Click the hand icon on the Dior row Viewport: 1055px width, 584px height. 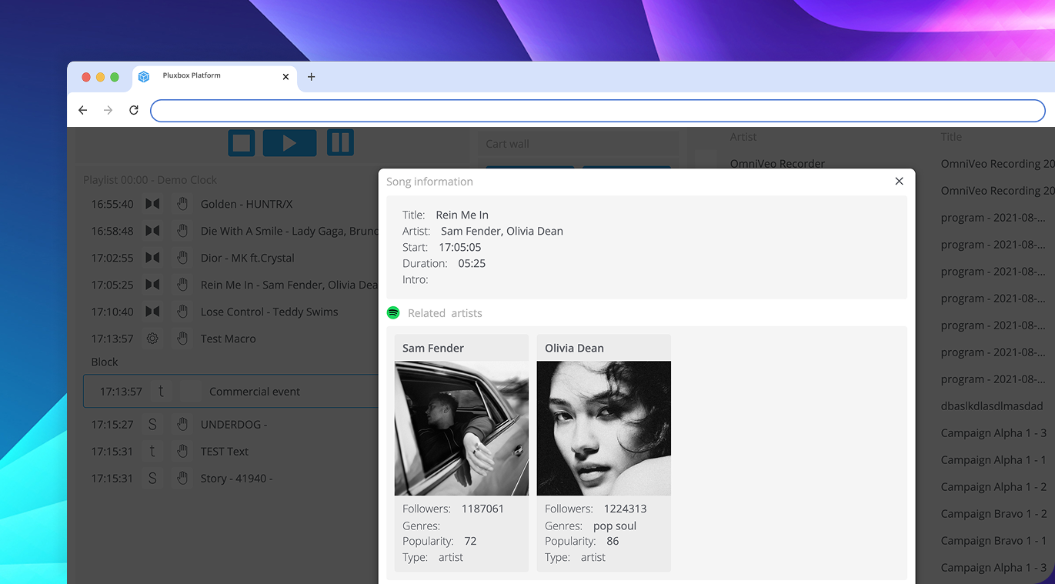[182, 258]
